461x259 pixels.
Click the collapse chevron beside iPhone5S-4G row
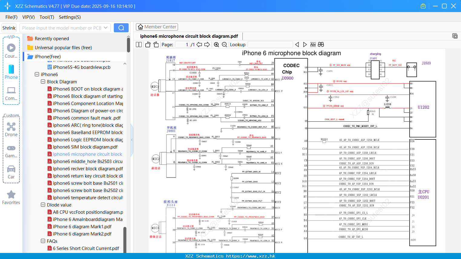click(125, 64)
